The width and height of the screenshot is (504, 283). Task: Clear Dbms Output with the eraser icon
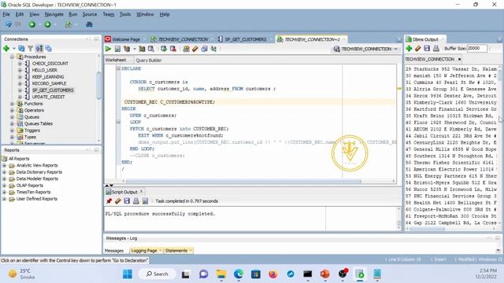[x=418, y=49]
